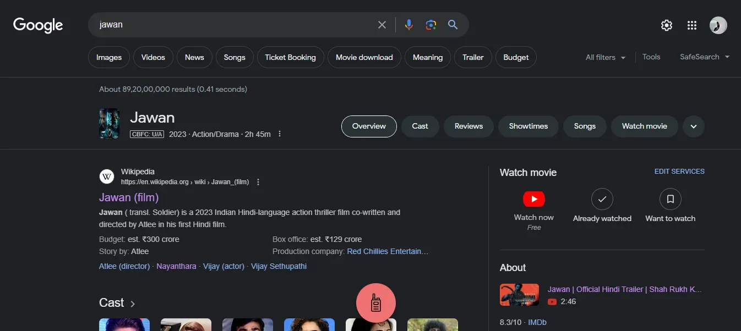Open more options next to 2h 45m
The width and height of the screenshot is (741, 331).
pos(280,134)
